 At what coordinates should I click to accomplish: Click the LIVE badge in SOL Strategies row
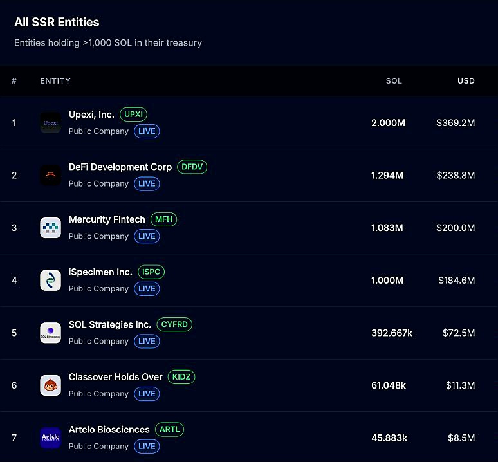point(147,341)
